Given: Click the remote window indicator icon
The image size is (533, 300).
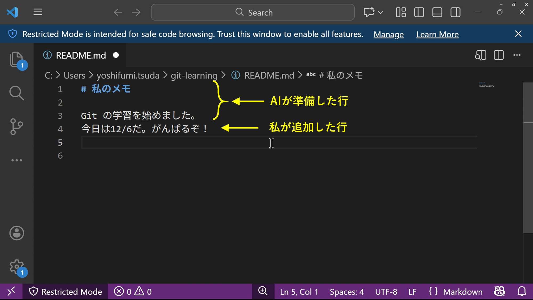Looking at the screenshot, I should 11,291.
